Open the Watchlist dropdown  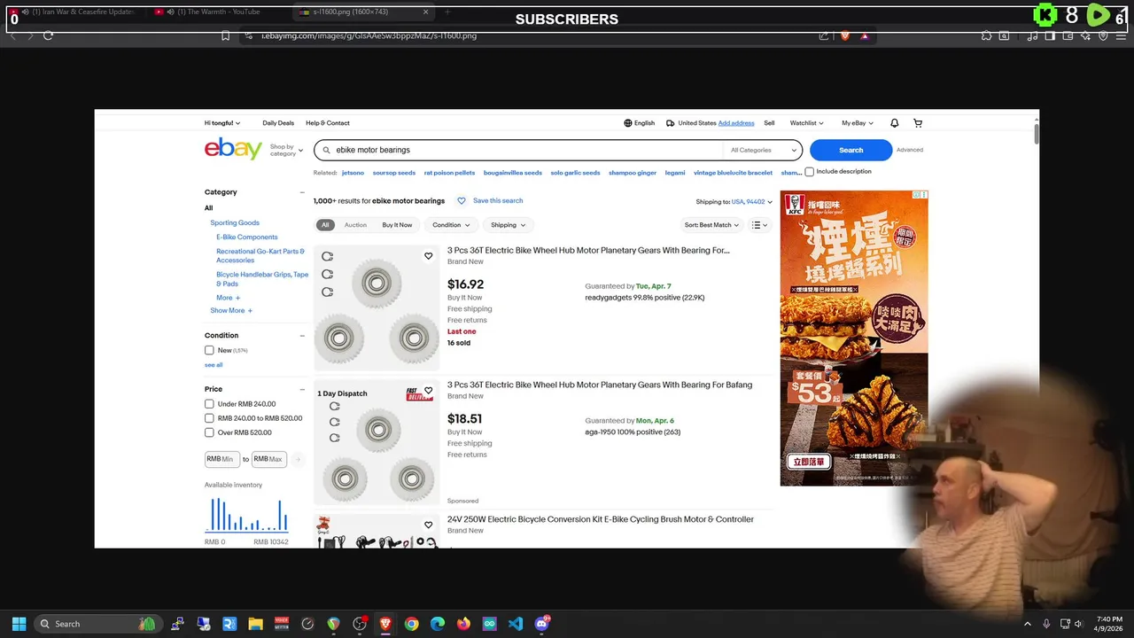[x=806, y=123]
